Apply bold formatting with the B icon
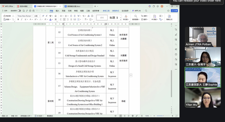The image size is (225, 122). [x=18, y=19]
